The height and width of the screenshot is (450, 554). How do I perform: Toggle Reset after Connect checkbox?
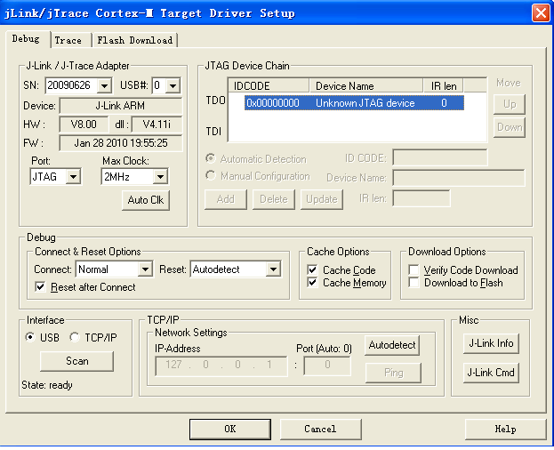(40, 287)
